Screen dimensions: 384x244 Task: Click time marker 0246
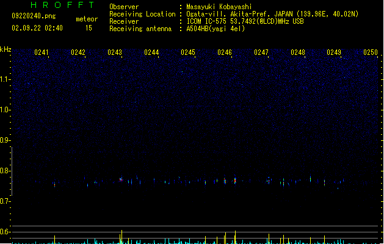(225, 52)
